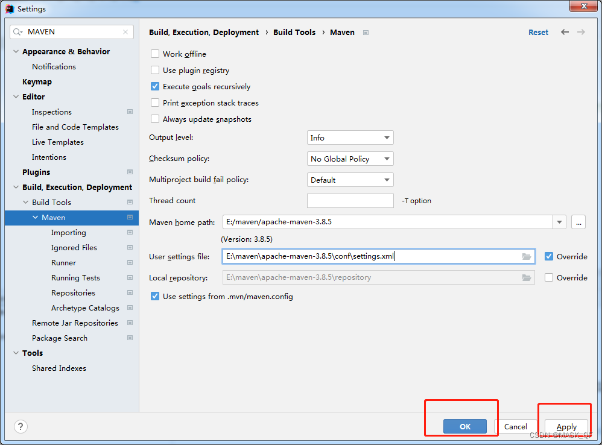
Task: Click inside the Thread count field
Action: pos(350,200)
